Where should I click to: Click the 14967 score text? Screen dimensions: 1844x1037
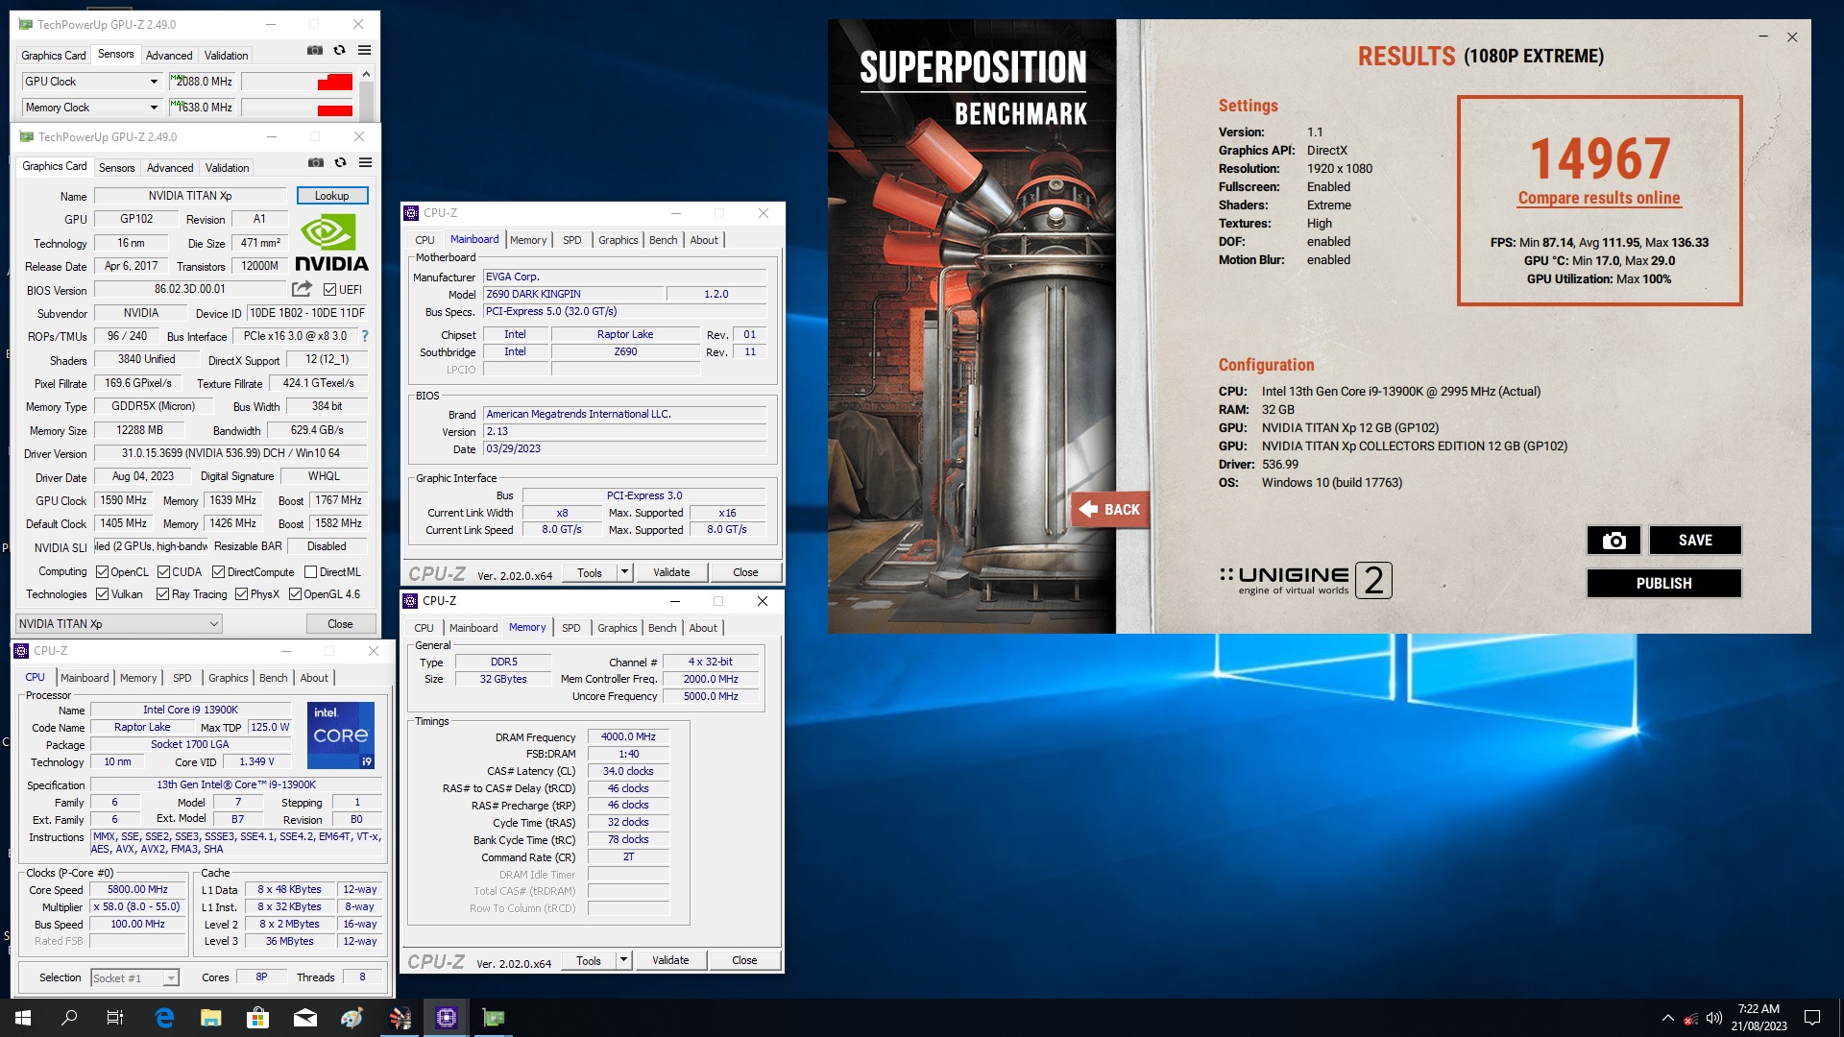1600,158
